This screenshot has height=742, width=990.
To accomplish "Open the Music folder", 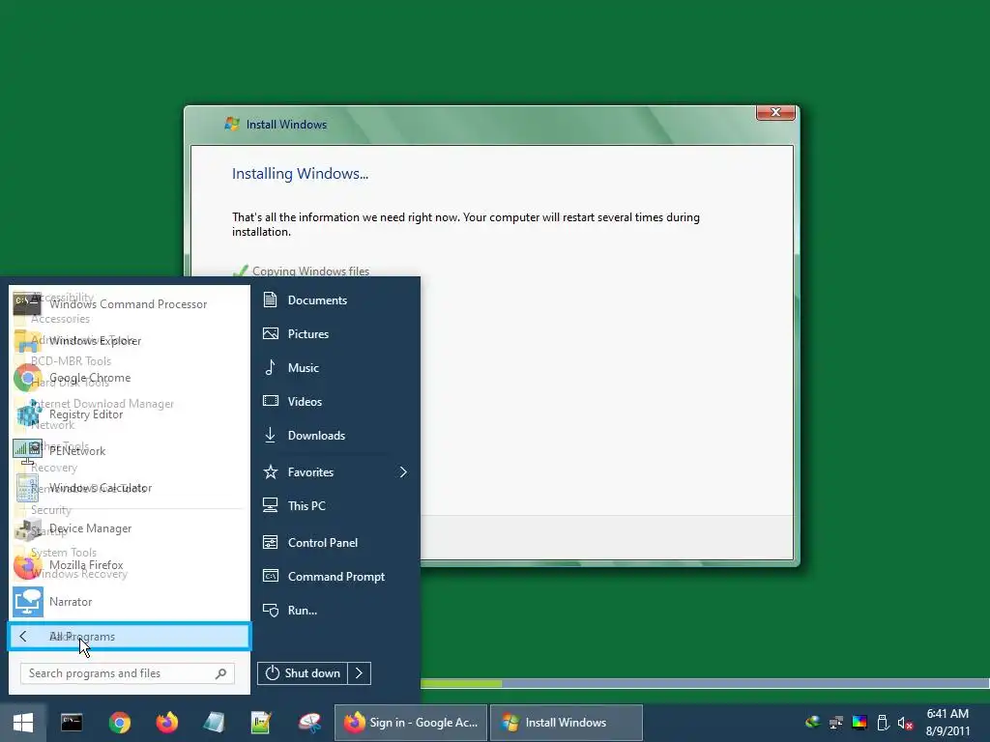I will (x=335, y=368).
